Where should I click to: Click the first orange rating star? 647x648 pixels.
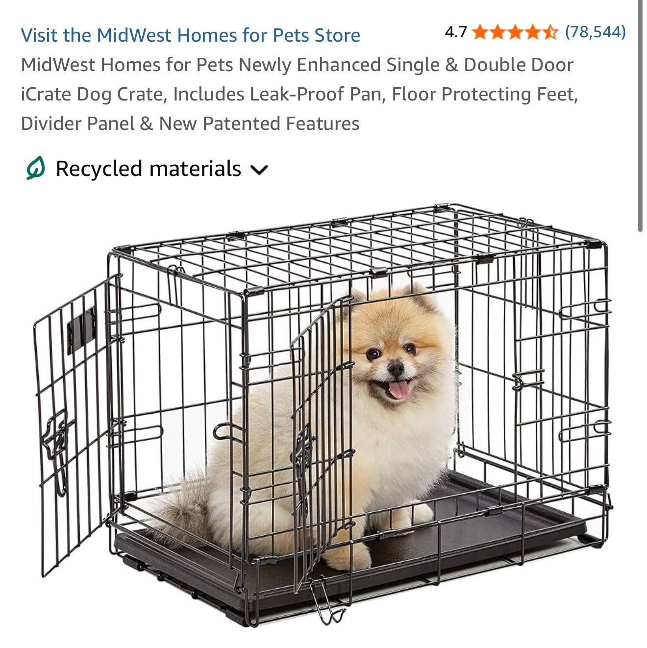point(480,32)
